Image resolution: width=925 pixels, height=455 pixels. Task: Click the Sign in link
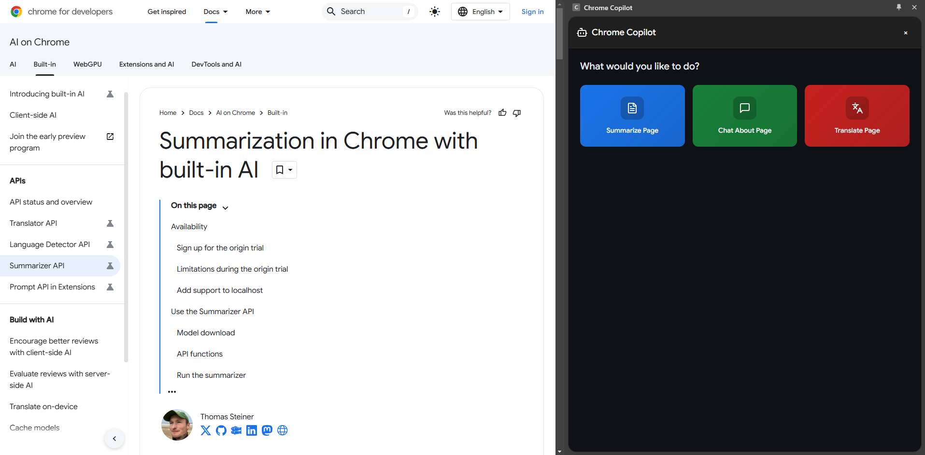tap(532, 12)
